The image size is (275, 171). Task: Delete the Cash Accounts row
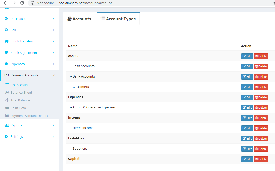(261, 66)
